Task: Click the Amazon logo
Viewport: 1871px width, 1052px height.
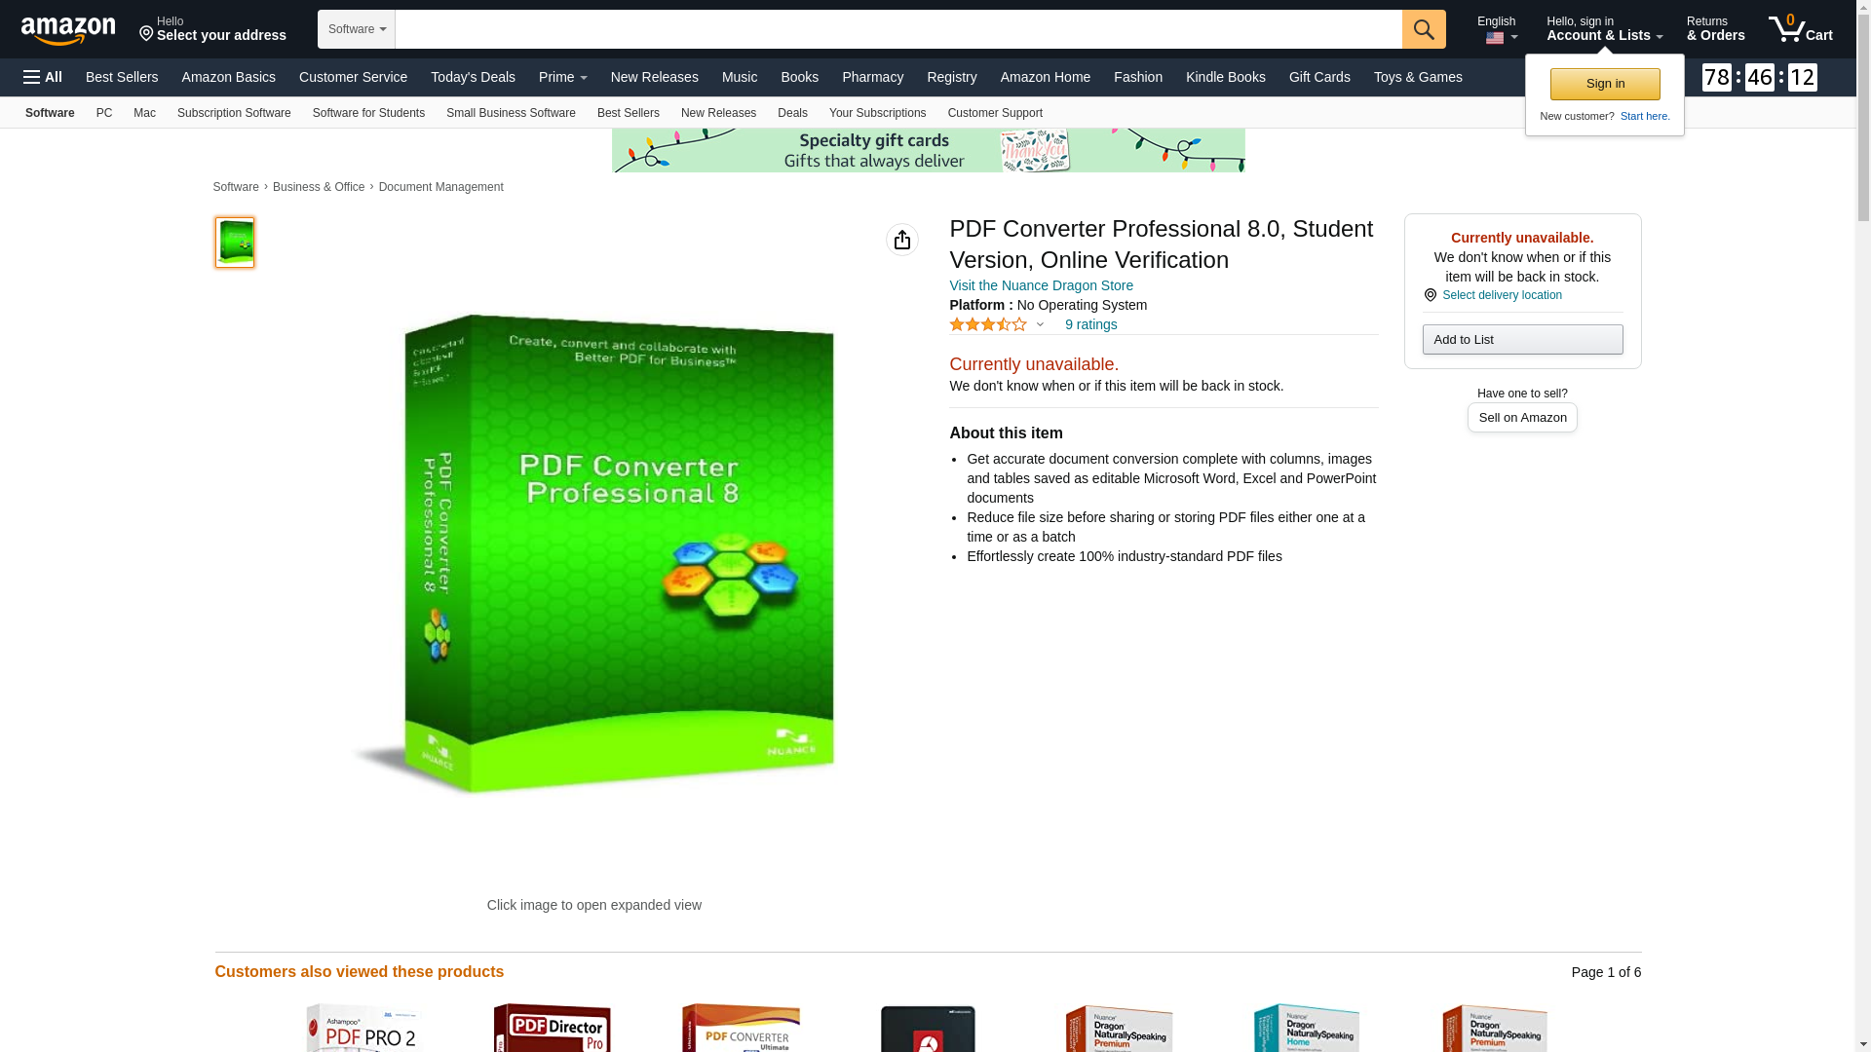Action: (68, 30)
